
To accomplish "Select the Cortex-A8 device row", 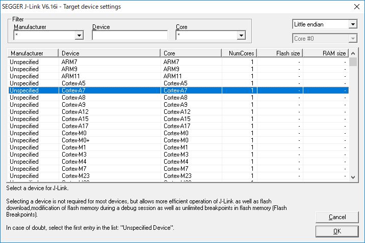I will pos(178,98).
